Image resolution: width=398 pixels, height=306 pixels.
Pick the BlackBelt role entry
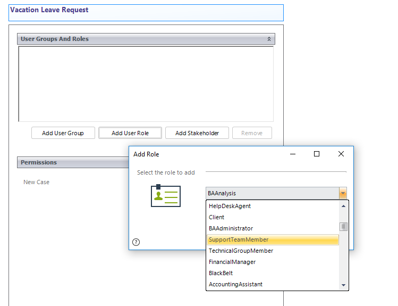(x=221, y=273)
